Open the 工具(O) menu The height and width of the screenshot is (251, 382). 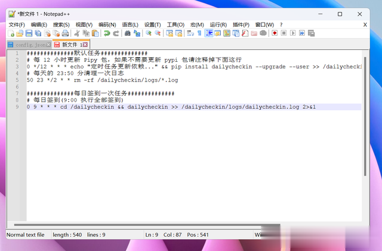(175, 25)
